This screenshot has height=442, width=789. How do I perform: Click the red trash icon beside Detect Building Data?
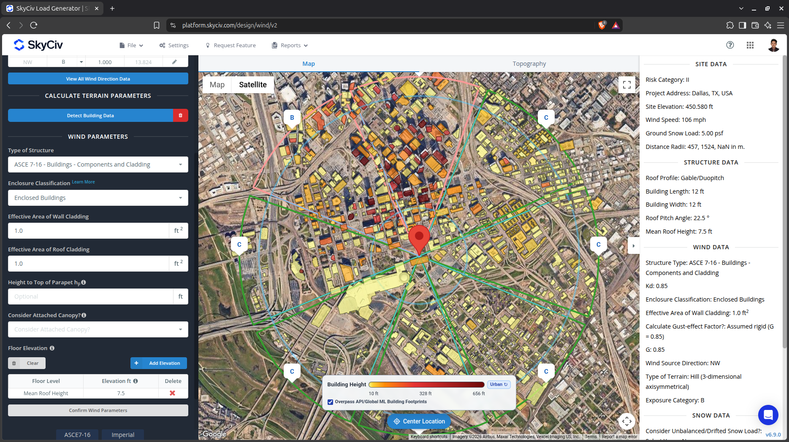pyautogui.click(x=180, y=116)
